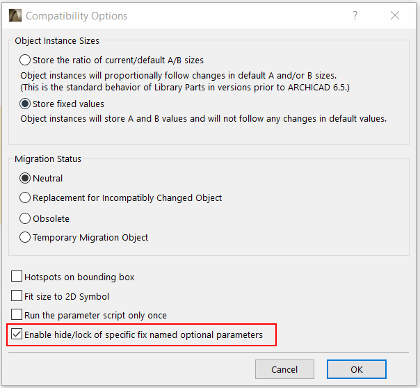The height and width of the screenshot is (388, 420).
Task: Click the 'Object Instance Sizes' group label
Action: point(57,41)
